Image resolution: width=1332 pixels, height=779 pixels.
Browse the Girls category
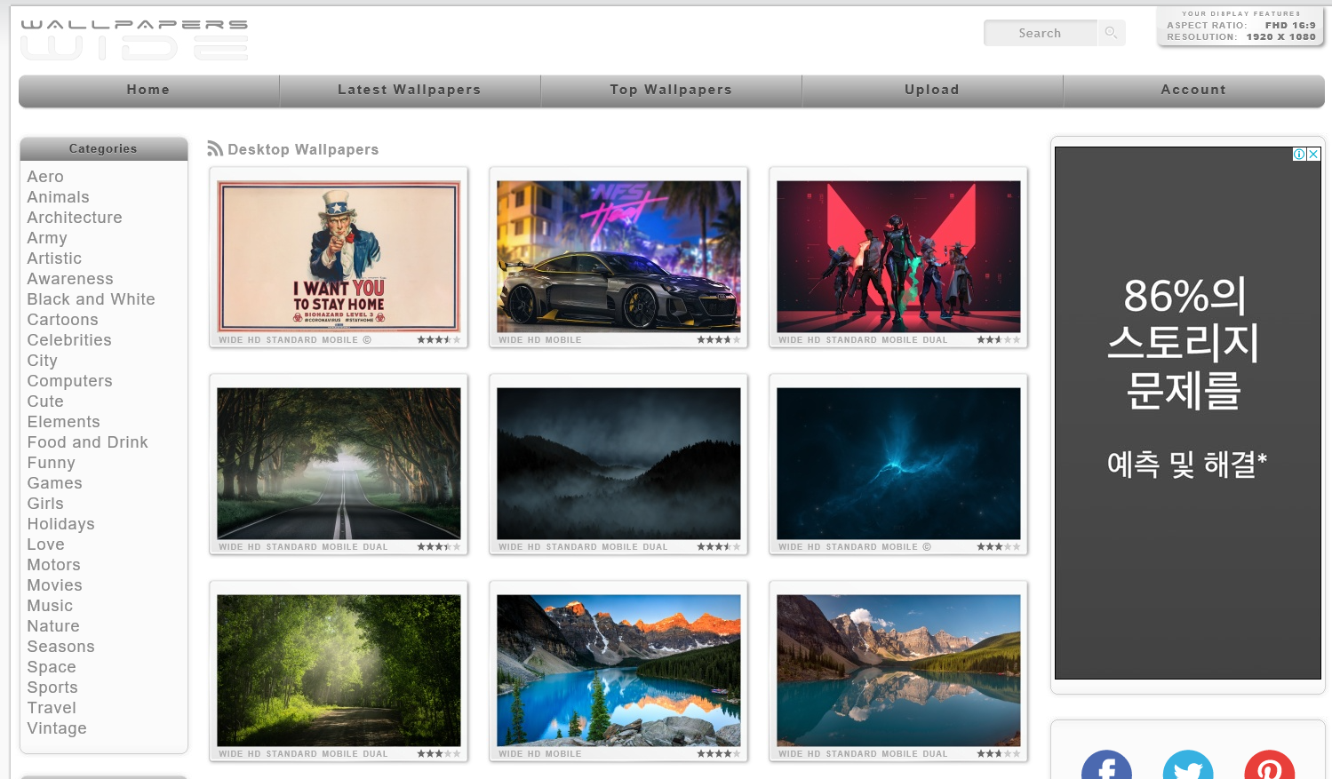(45, 504)
